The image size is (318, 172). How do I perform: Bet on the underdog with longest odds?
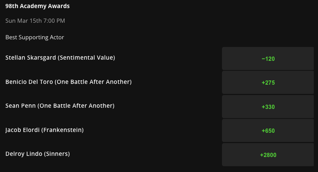tap(268, 155)
